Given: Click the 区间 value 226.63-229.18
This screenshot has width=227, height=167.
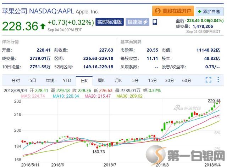Looking at the screenshot, I should pyautogui.click(x=98, y=58).
